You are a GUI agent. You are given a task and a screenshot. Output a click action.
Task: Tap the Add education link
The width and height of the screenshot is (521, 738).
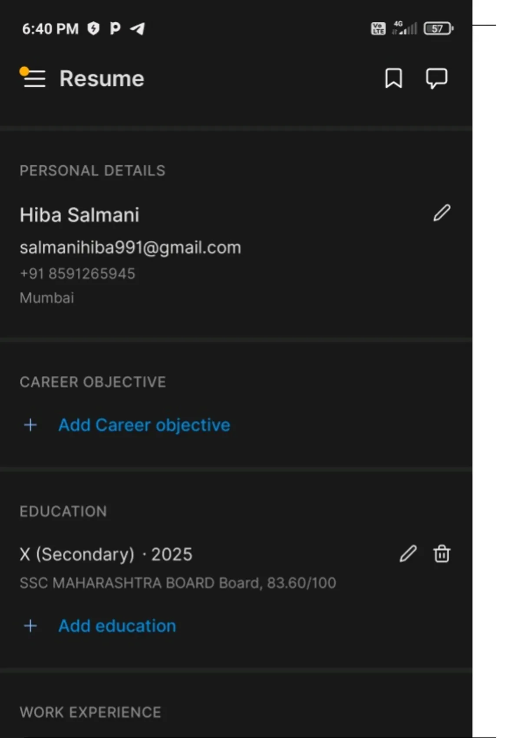click(x=117, y=626)
